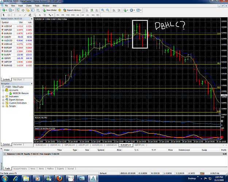Viewport: 228px width, 182px height.
Task: Select the Crosshair tool
Action: (9, 15)
